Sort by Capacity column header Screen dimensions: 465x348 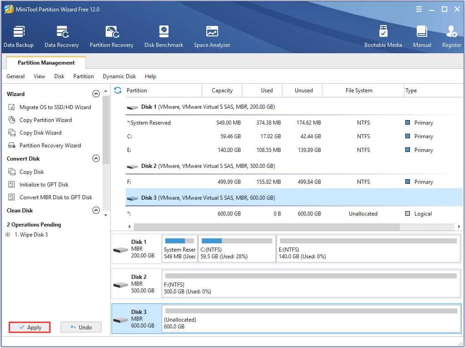(222, 91)
